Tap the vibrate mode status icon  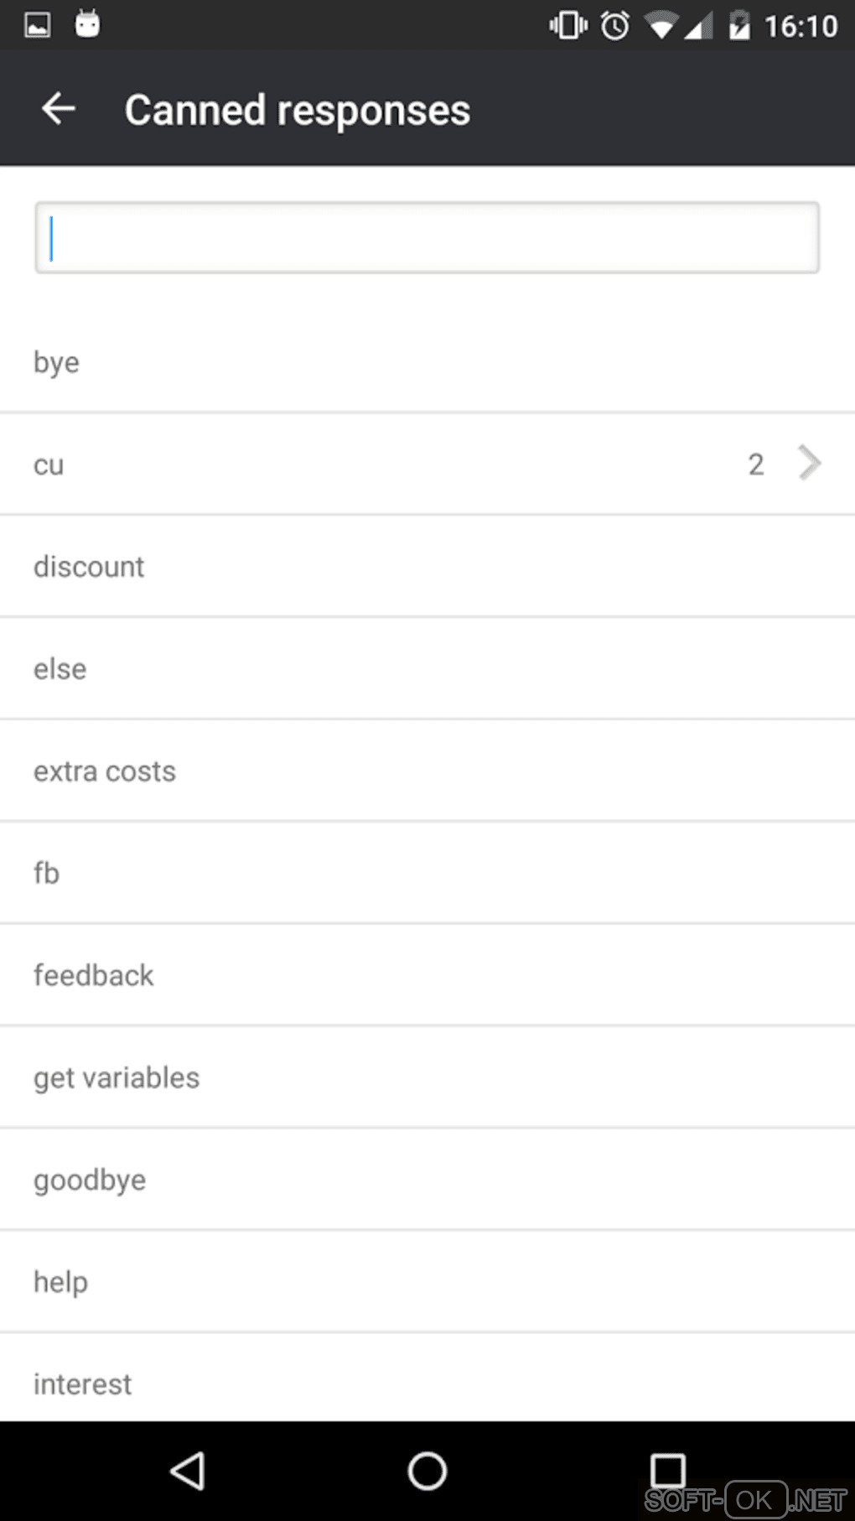tap(568, 25)
